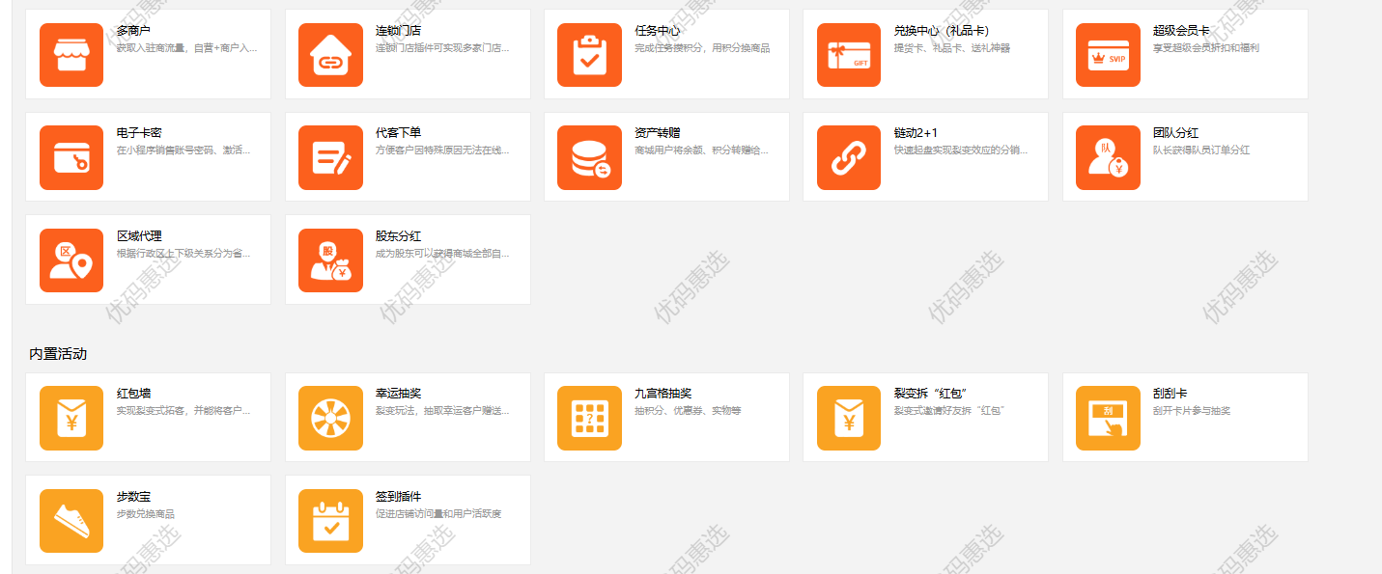1382x574 pixels.
Task: Click the 多商户 storefront icon
Action: click(x=71, y=55)
